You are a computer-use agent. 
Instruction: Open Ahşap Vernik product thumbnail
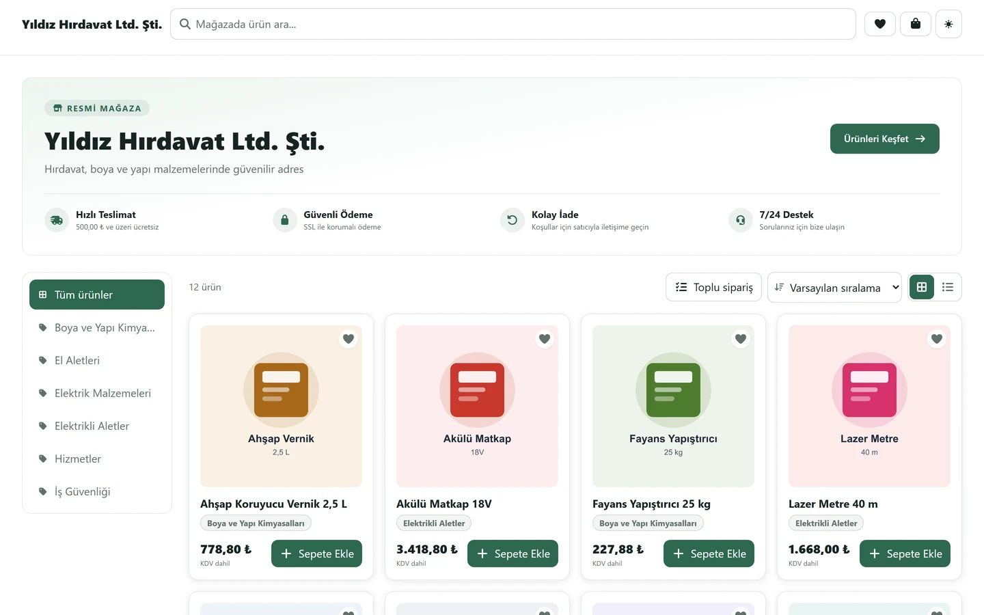click(281, 406)
